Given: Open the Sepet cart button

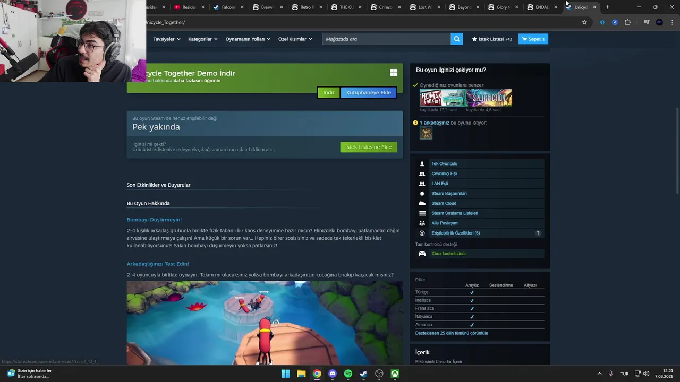Looking at the screenshot, I should pyautogui.click(x=533, y=39).
